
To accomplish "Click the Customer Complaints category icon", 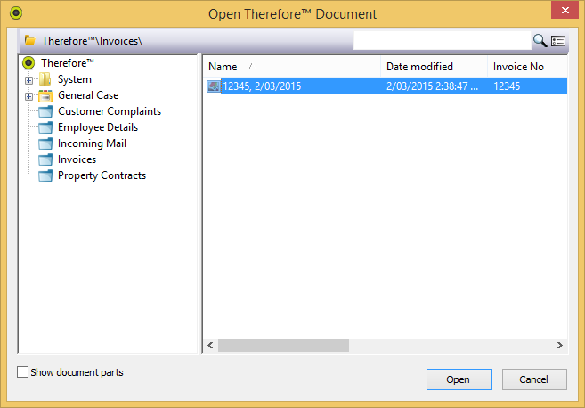I will pos(45,111).
